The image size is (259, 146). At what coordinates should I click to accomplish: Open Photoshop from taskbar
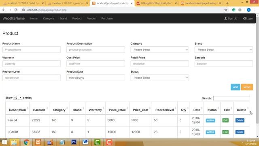pos(74,142)
